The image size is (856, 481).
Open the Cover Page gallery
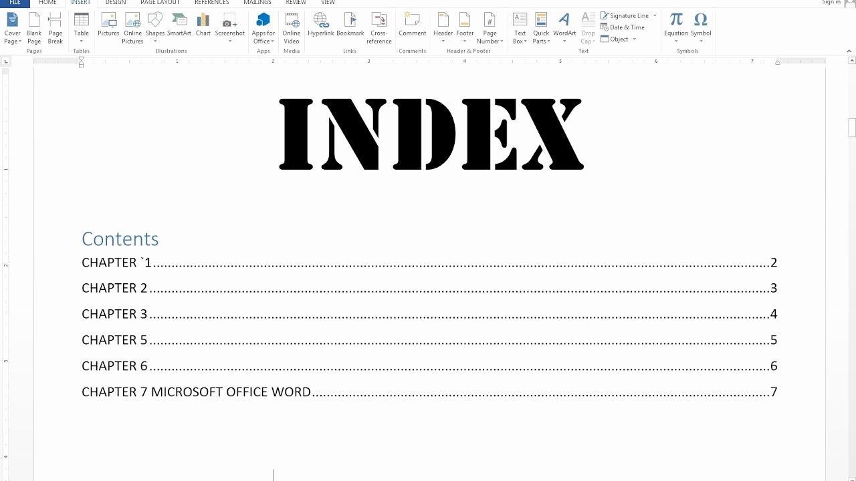point(13,28)
